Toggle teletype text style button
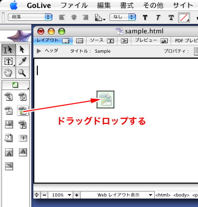 pyautogui.click(x=171, y=17)
